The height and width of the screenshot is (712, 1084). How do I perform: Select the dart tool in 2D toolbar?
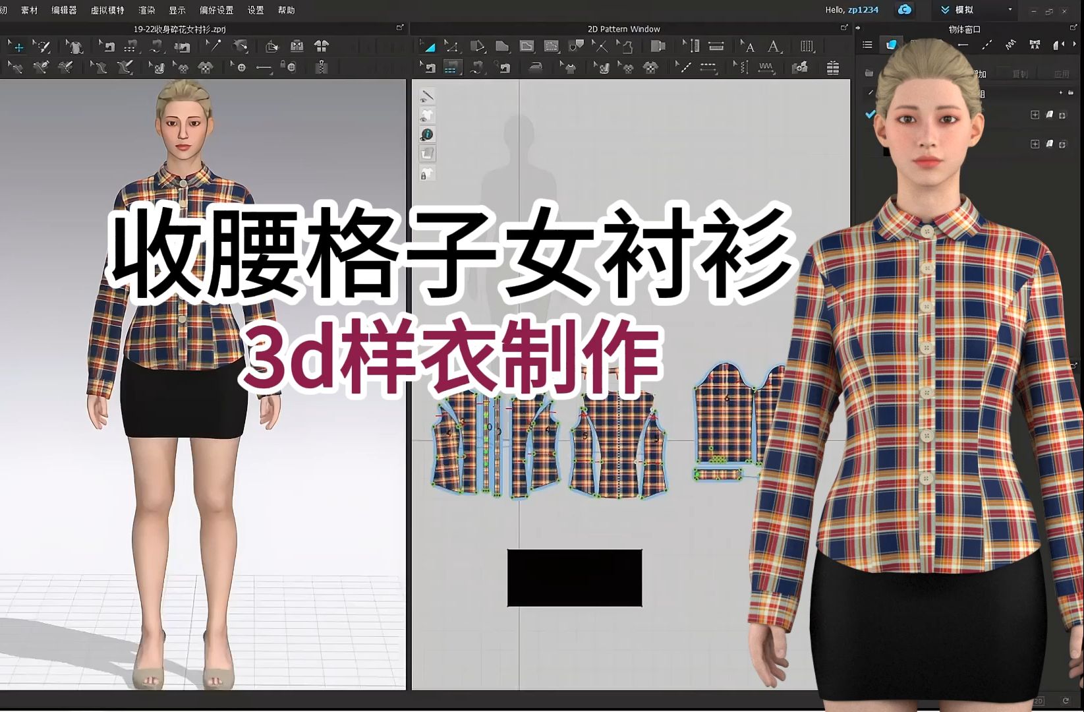tap(576, 47)
